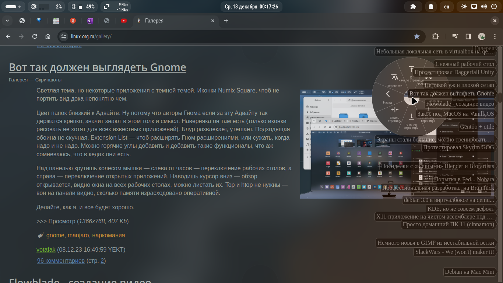Viewport: 503px width, 283px height.
Task: Jump to Немного новья в GIMP label
Action: 436,242
